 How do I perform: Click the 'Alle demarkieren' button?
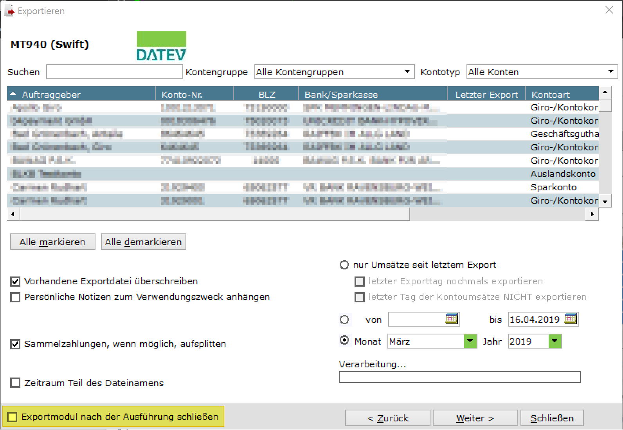click(143, 242)
